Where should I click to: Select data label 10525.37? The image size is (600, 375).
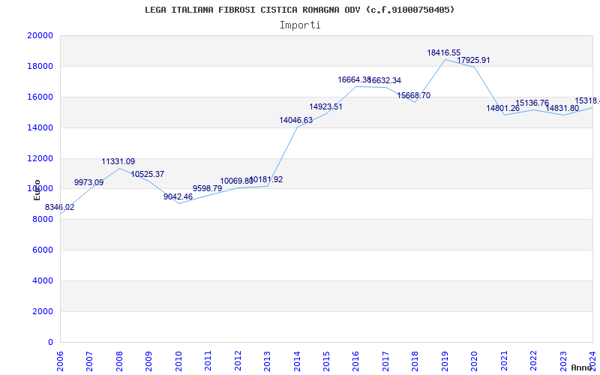(148, 174)
